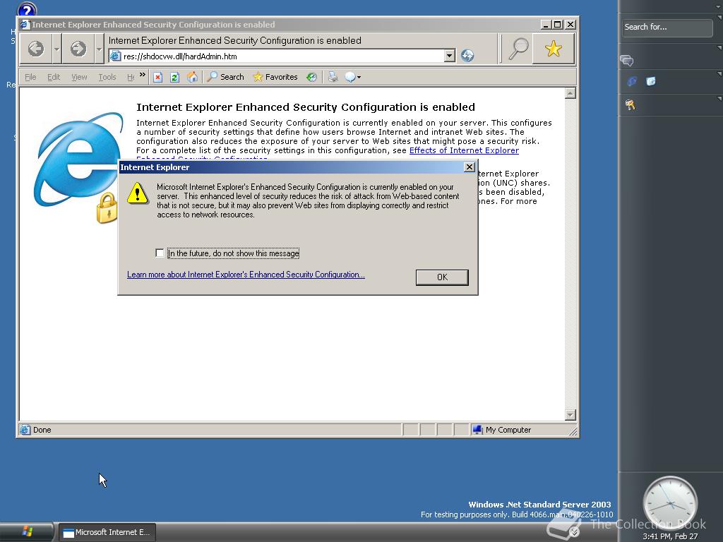Click the scroll up arrow on page
Viewport: 723px width, 542px height.
click(570, 93)
